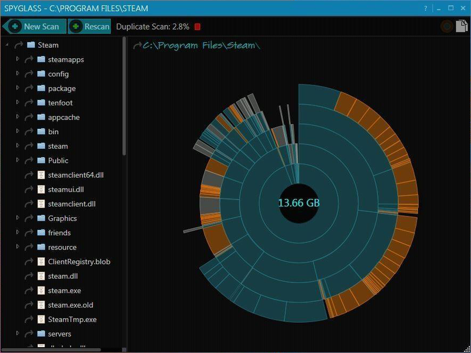Click jump arrow next to SteamTmp.exe
This screenshot has width=471, height=353.
29,319
